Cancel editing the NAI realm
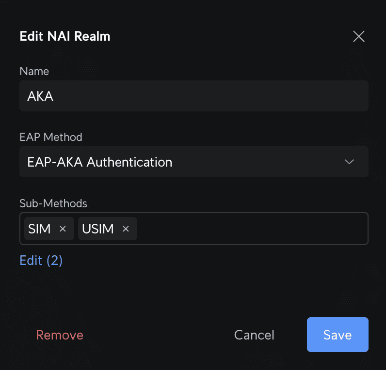 tap(254, 335)
